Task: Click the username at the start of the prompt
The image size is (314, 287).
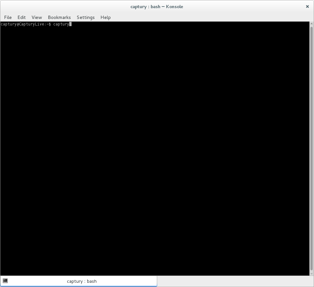Action: [8, 24]
